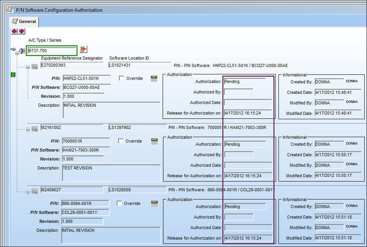
Task: Click the airplane node icon left of B737-700
Action: click(22, 51)
